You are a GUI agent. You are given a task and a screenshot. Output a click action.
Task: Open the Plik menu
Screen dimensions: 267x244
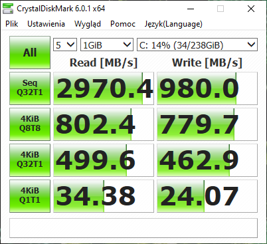pyautogui.click(x=12, y=24)
